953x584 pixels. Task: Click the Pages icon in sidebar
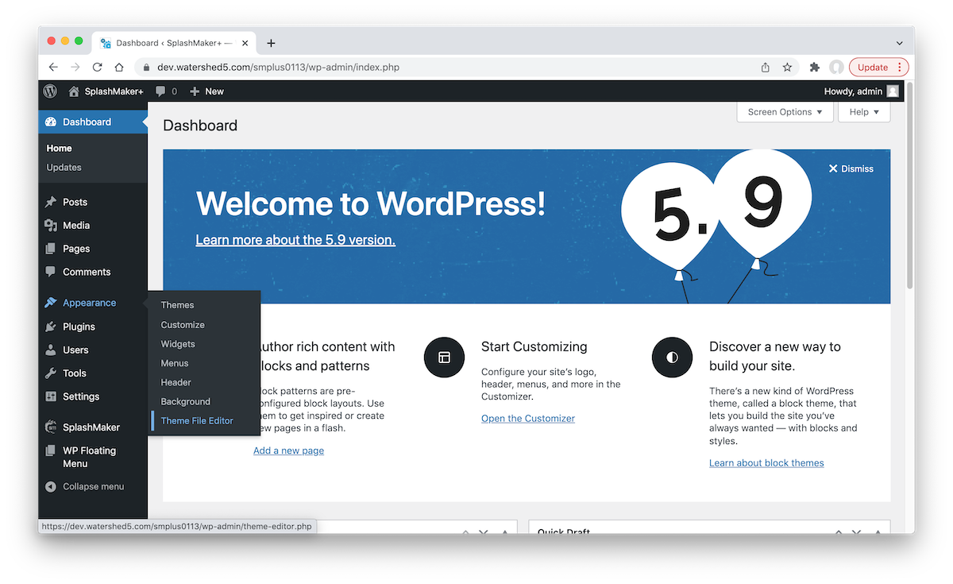(51, 249)
